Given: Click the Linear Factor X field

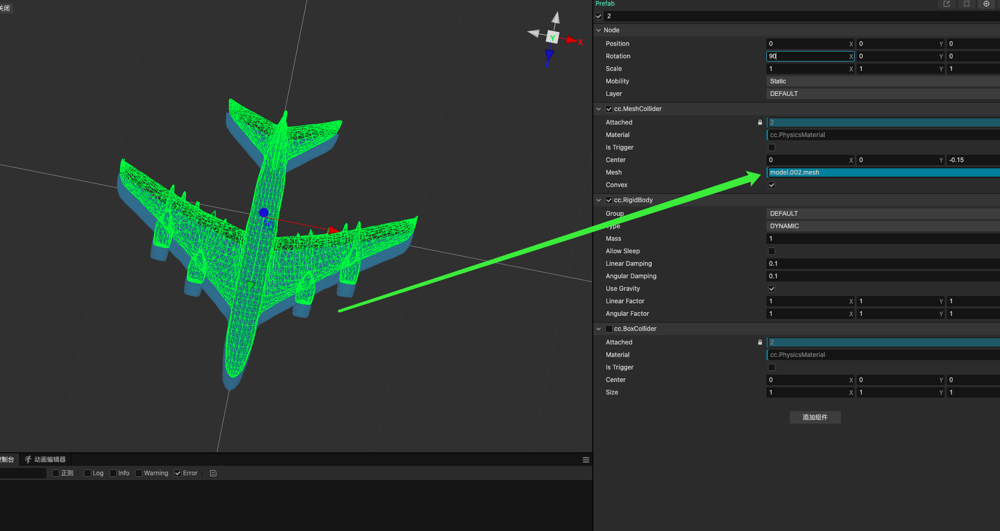Looking at the screenshot, I should tap(810, 301).
